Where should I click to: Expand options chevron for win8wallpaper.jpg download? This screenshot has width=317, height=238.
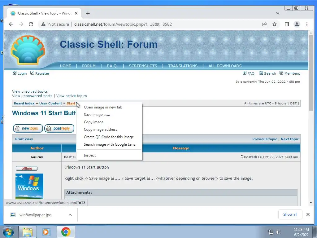70,215
